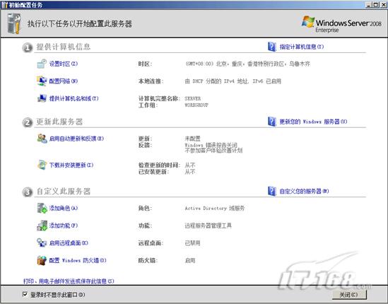Open 指定计算机信息 help link
The height and width of the screenshot is (304, 388).
point(302,47)
